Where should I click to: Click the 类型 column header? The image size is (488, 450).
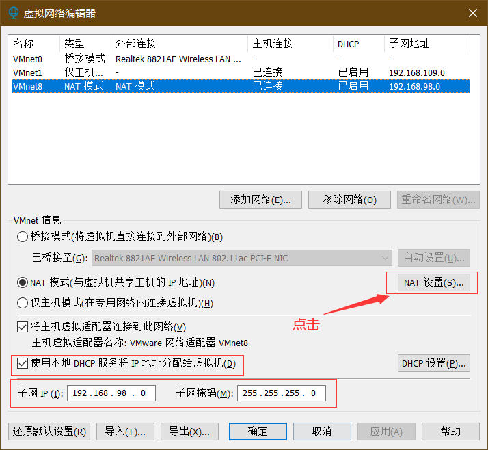[85, 44]
